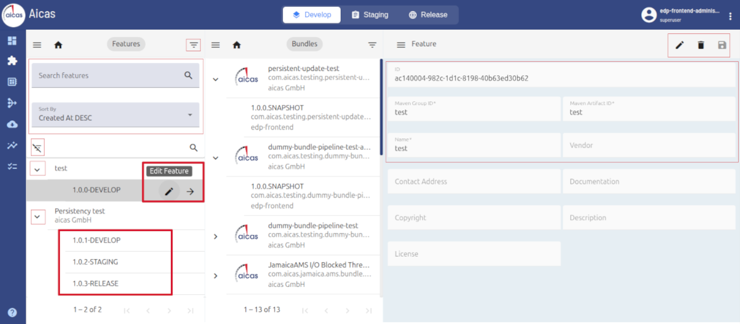Open the cloud download sidebar icon
Viewport: 740px width, 324px height.
coord(12,125)
